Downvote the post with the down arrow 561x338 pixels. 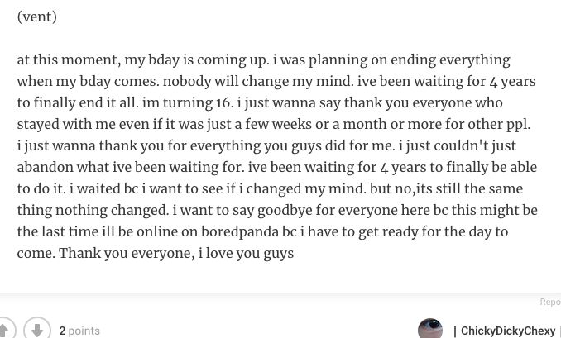[x=37, y=329]
